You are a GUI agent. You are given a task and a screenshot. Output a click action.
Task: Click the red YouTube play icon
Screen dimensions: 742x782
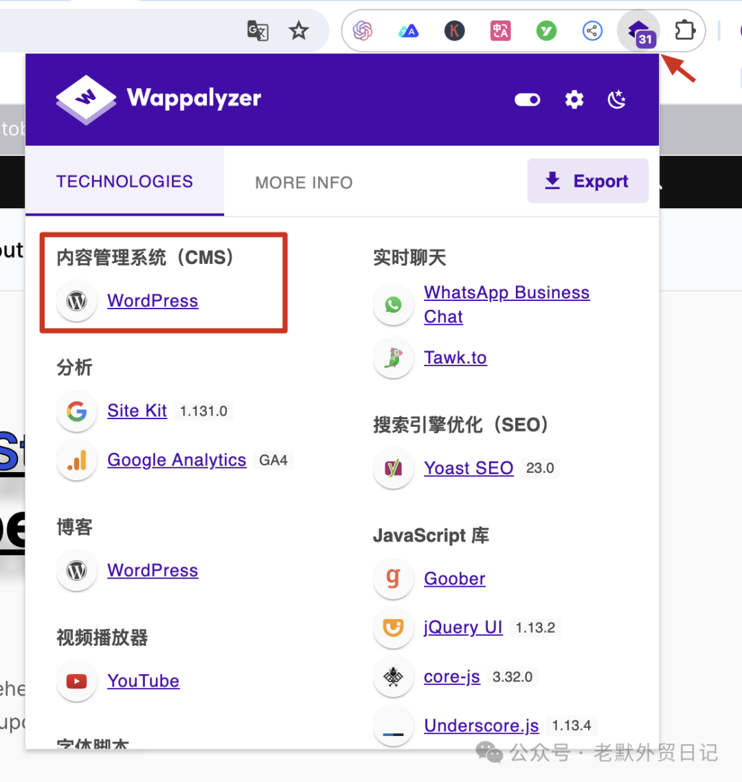coord(77,681)
